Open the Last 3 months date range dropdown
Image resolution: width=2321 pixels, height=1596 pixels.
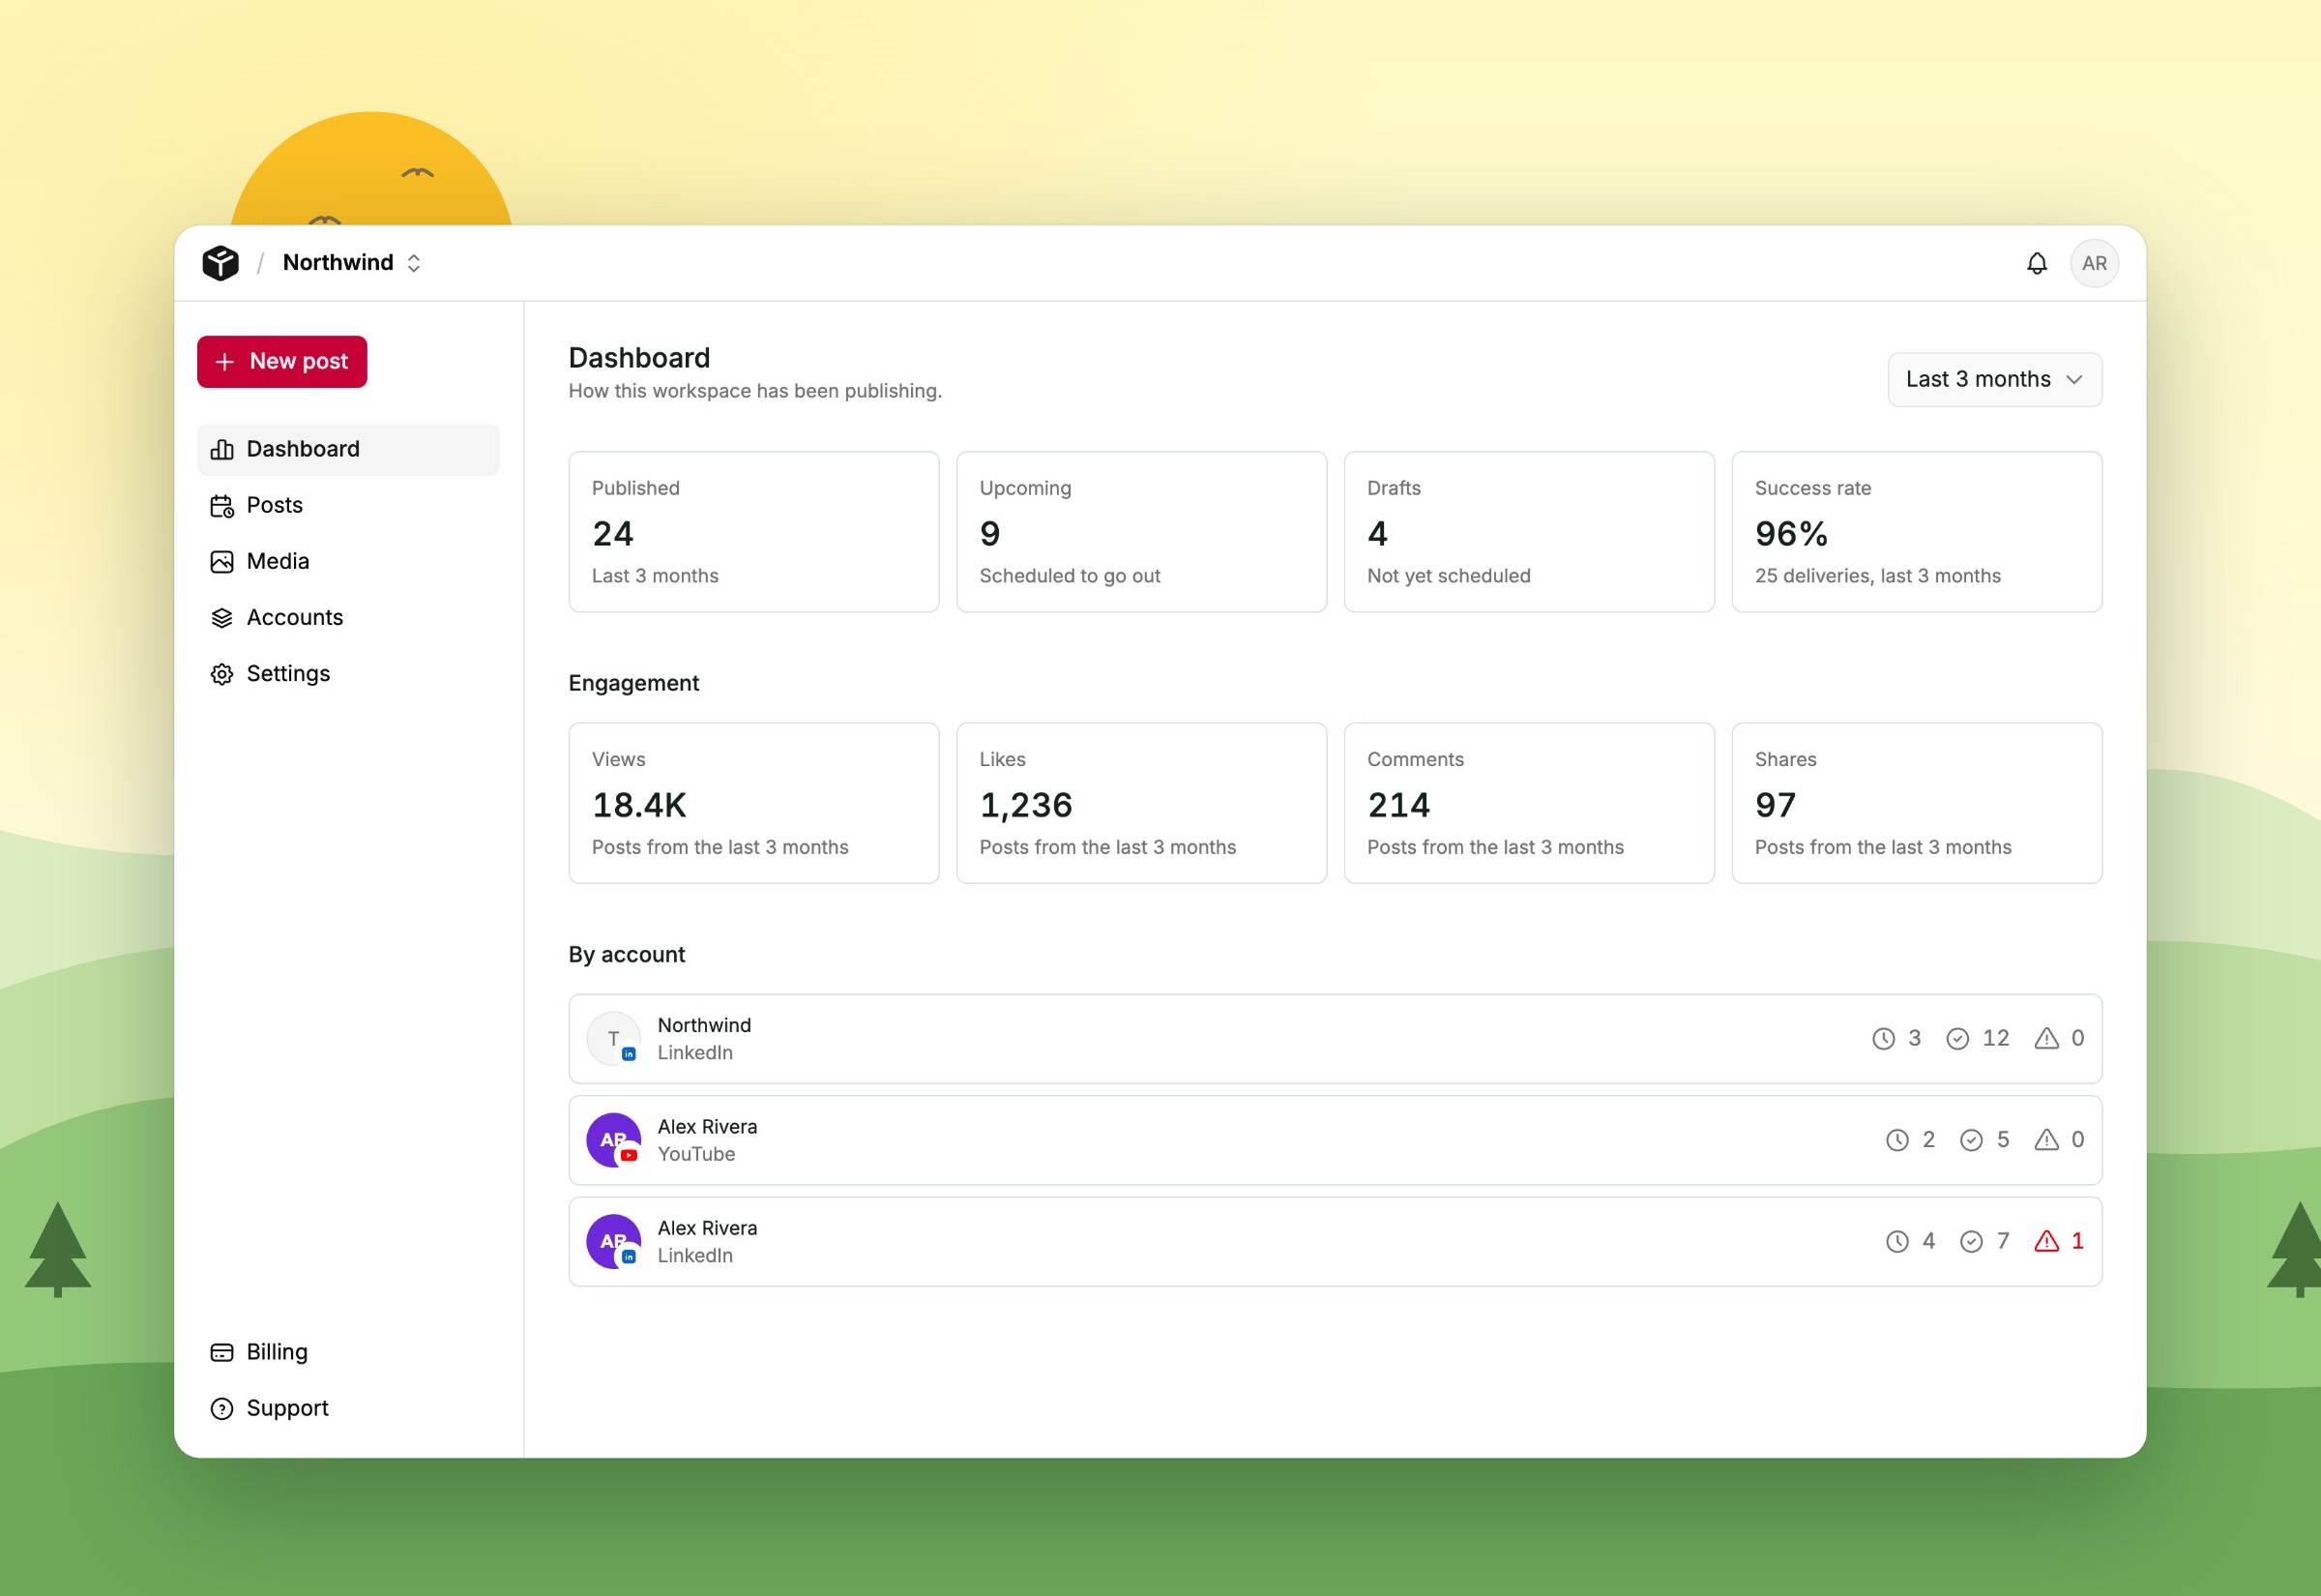pos(1994,379)
